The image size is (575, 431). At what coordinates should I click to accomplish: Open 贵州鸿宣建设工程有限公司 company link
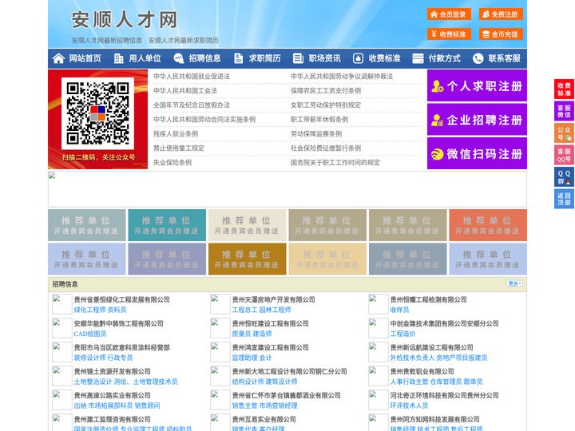270,347
